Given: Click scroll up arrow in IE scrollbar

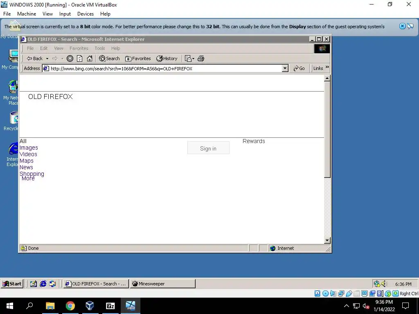Looking at the screenshot, I should [327, 78].
